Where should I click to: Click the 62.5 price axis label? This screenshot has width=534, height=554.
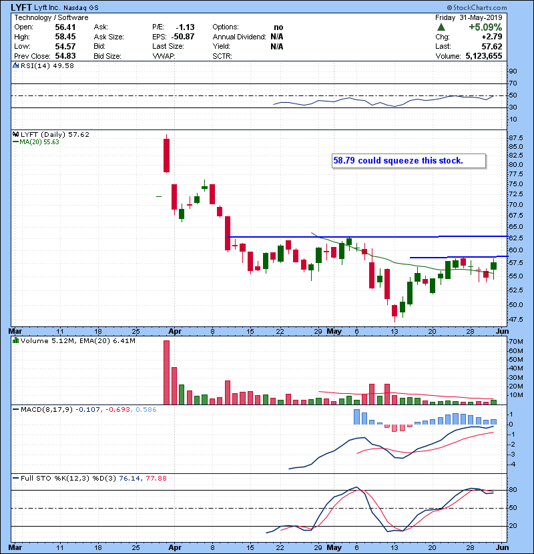pyautogui.click(x=516, y=238)
